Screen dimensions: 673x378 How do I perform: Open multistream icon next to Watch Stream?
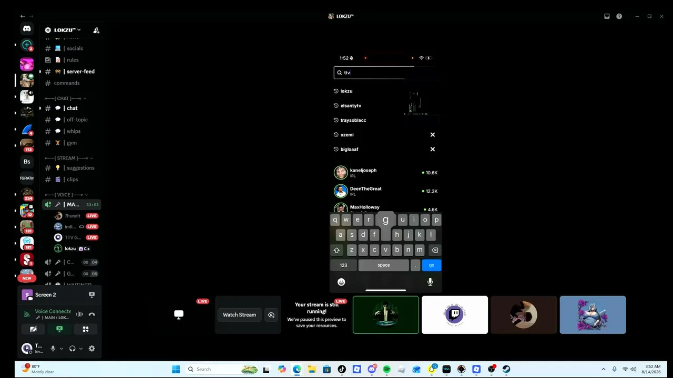point(271,315)
